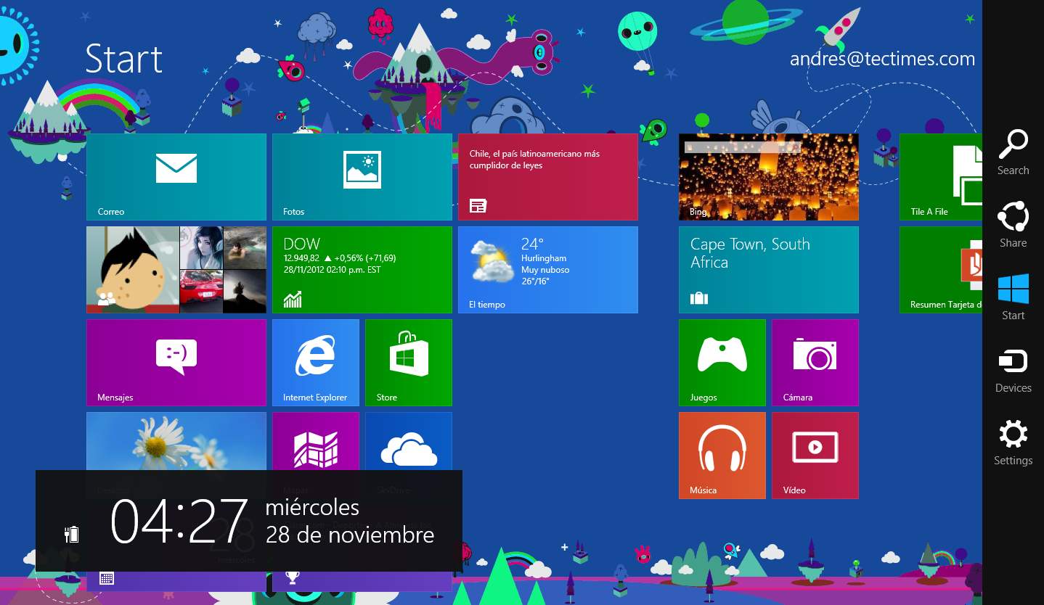1044x605 pixels.
Task: Click the DOW value "12.949,82"
Action: click(302, 258)
